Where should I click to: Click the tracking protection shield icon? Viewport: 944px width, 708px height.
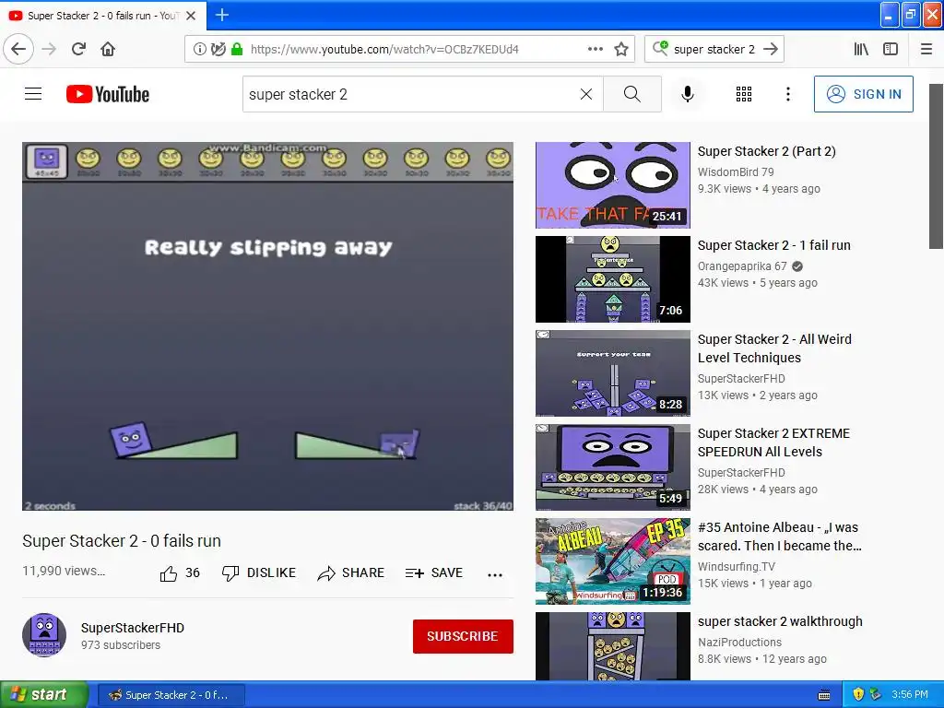(218, 50)
